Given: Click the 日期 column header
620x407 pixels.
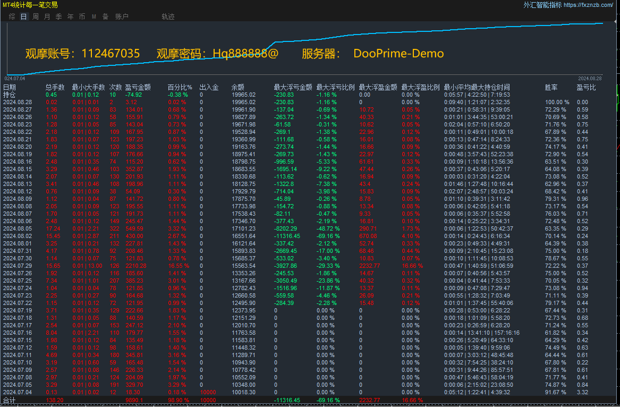Looking at the screenshot, I should (10, 88).
